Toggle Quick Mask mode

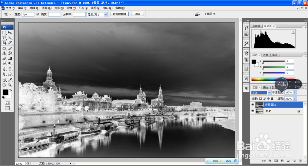[x=7, y=102]
